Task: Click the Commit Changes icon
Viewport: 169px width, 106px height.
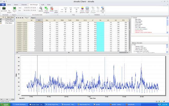Action: coord(93,8)
